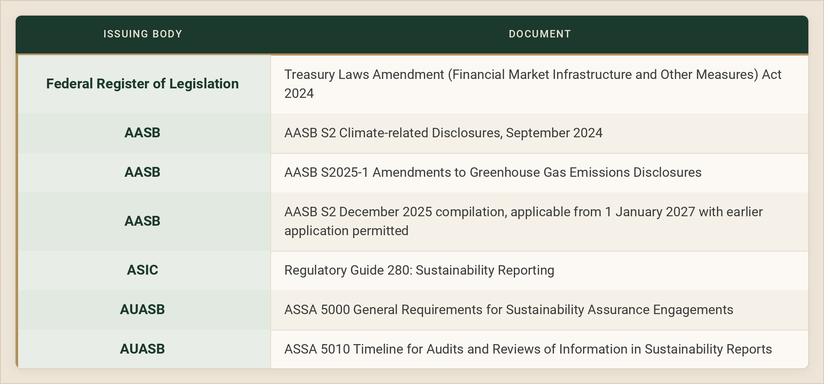Click AASB S2 Climate-related Disclosures, September 2024

click(443, 133)
